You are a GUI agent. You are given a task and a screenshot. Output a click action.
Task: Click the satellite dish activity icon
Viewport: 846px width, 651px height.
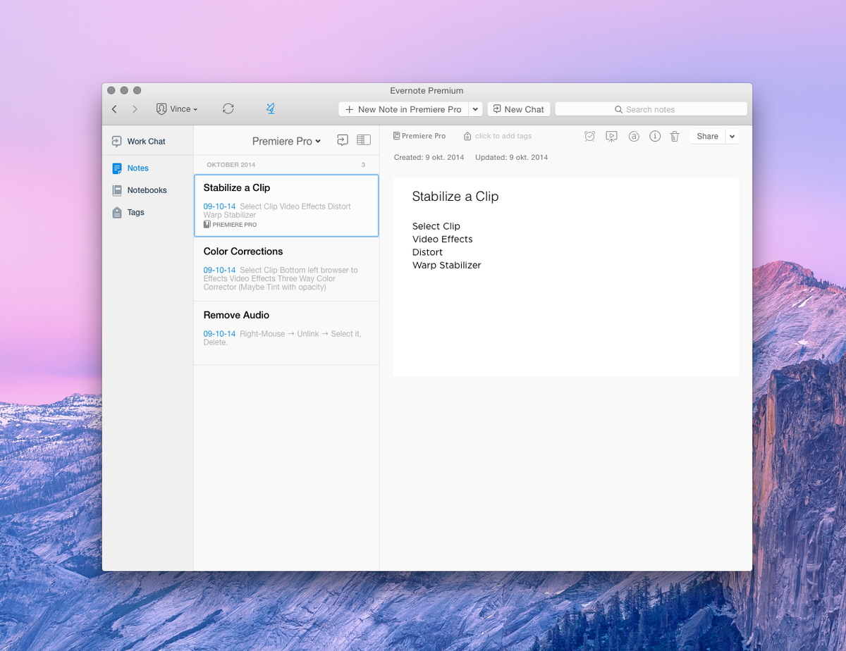coord(270,108)
